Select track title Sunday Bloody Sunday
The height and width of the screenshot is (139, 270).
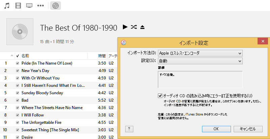[x=42, y=93]
